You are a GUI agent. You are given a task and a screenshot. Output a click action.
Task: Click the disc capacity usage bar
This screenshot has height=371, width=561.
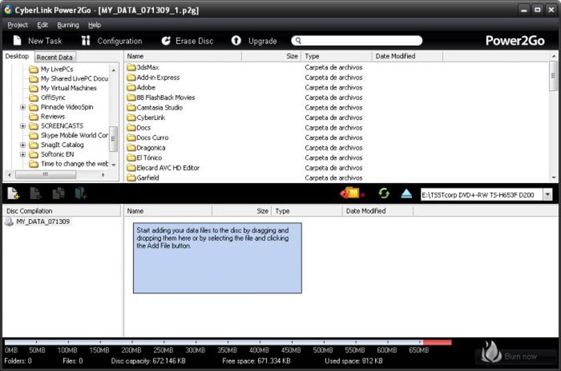[x=228, y=342]
